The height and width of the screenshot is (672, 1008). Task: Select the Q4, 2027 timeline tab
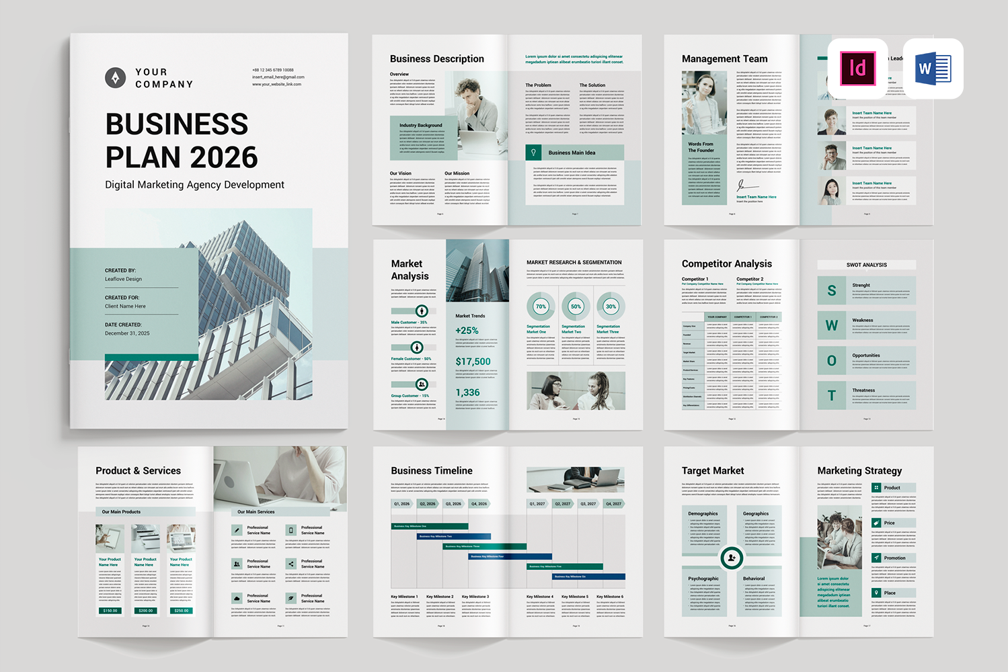[x=613, y=503]
